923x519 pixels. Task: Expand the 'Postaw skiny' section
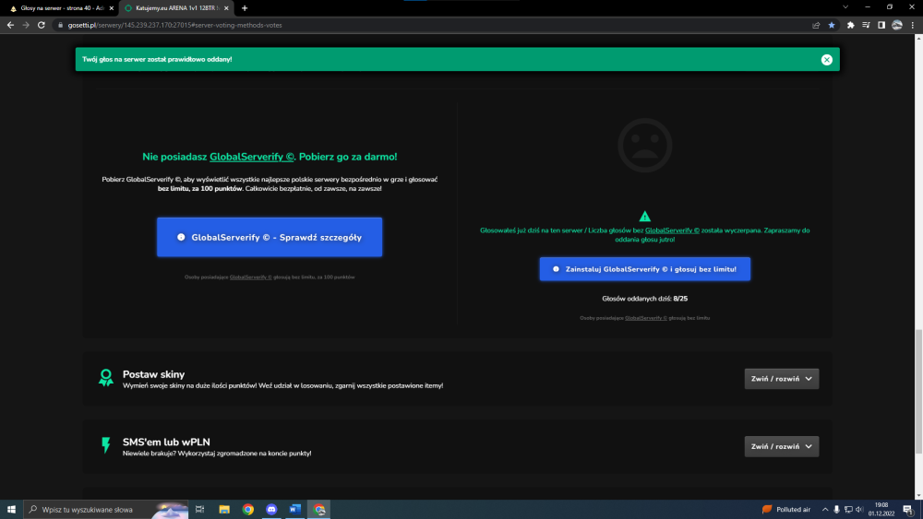tap(781, 379)
